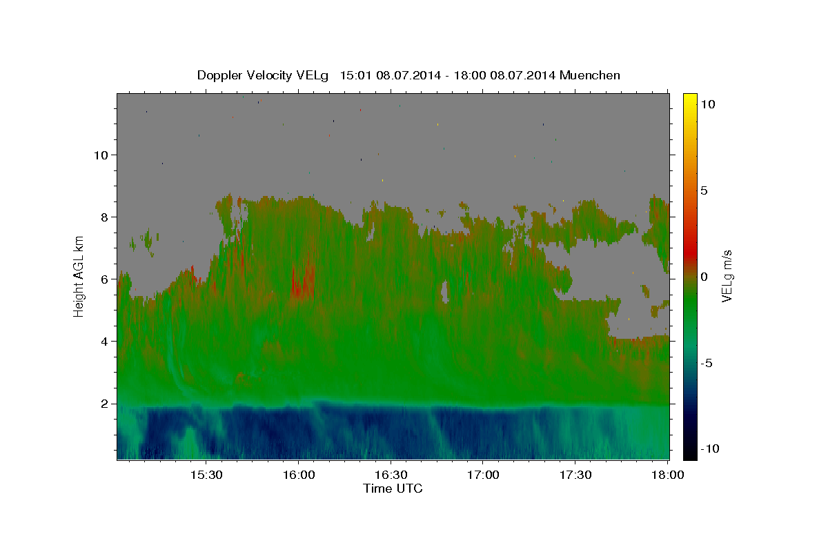Click the 'Time UTC' axis title

(x=393, y=489)
